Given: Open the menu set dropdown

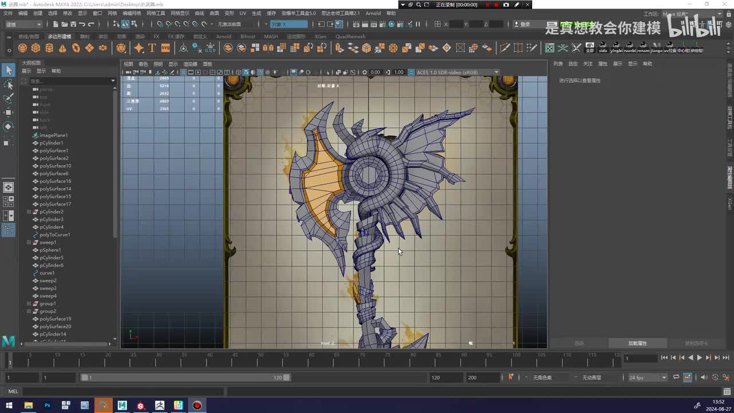Looking at the screenshot, I should 23,24.
